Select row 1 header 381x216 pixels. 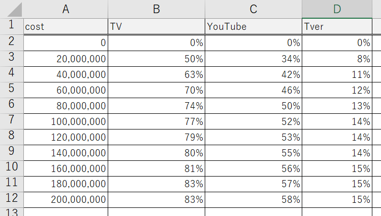[x=11, y=25]
